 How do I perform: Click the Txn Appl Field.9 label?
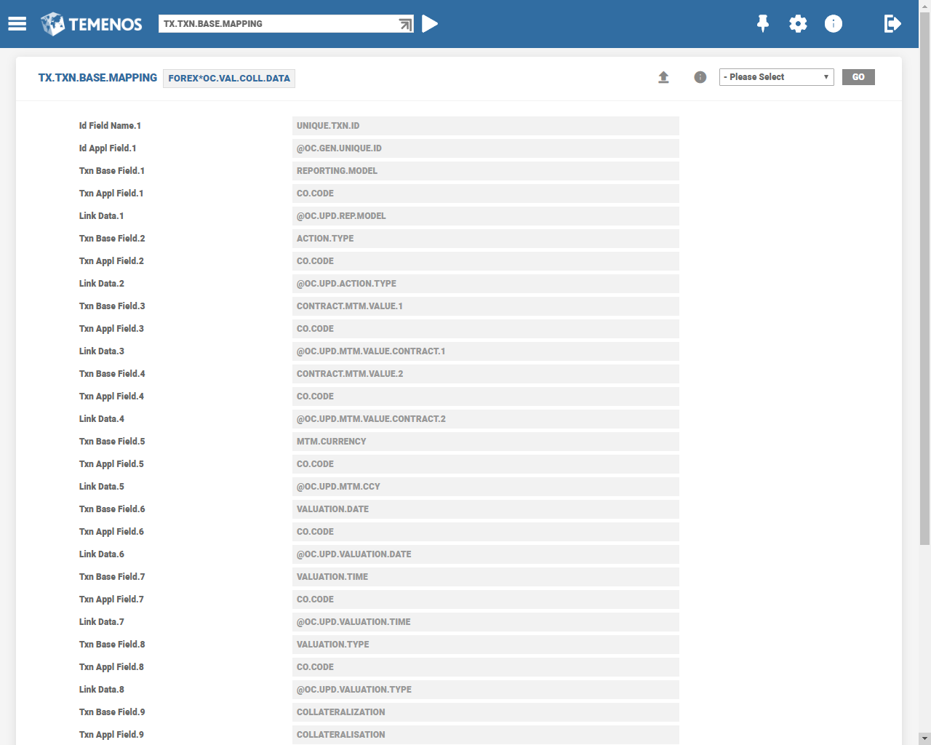pos(111,735)
